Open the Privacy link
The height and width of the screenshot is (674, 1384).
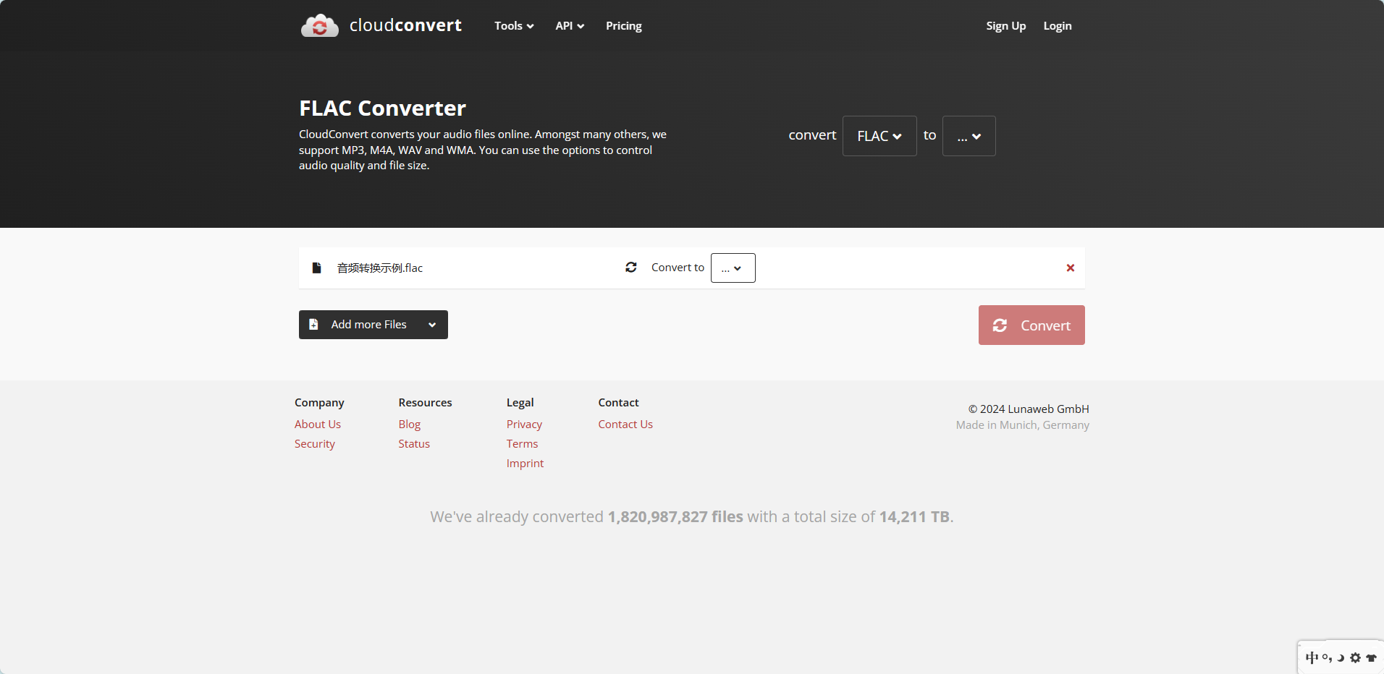click(524, 425)
